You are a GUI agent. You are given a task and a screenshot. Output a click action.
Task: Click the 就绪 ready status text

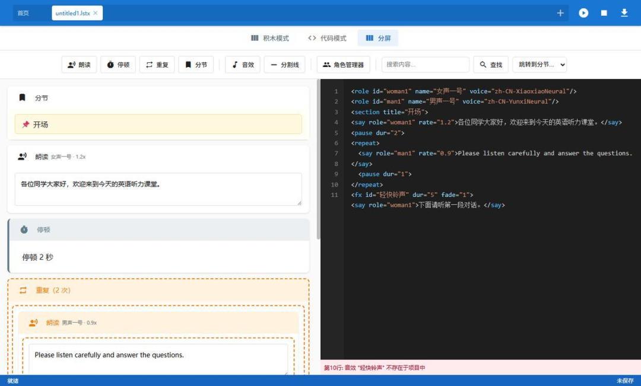(x=12, y=381)
